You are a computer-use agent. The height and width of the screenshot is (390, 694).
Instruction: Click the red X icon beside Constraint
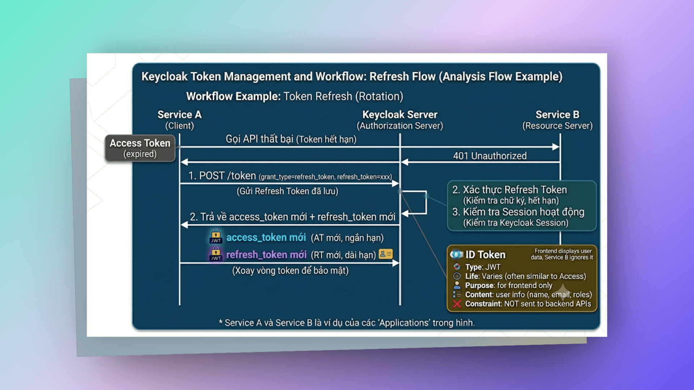click(x=457, y=304)
